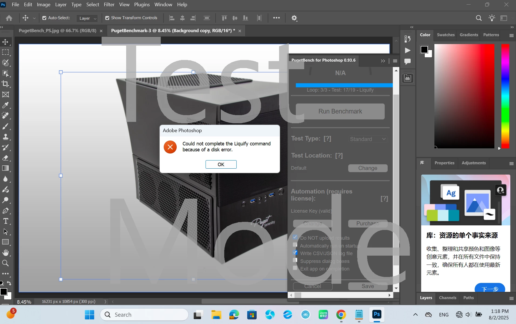Open the Auto-Select Layer dropdown

coord(87,18)
